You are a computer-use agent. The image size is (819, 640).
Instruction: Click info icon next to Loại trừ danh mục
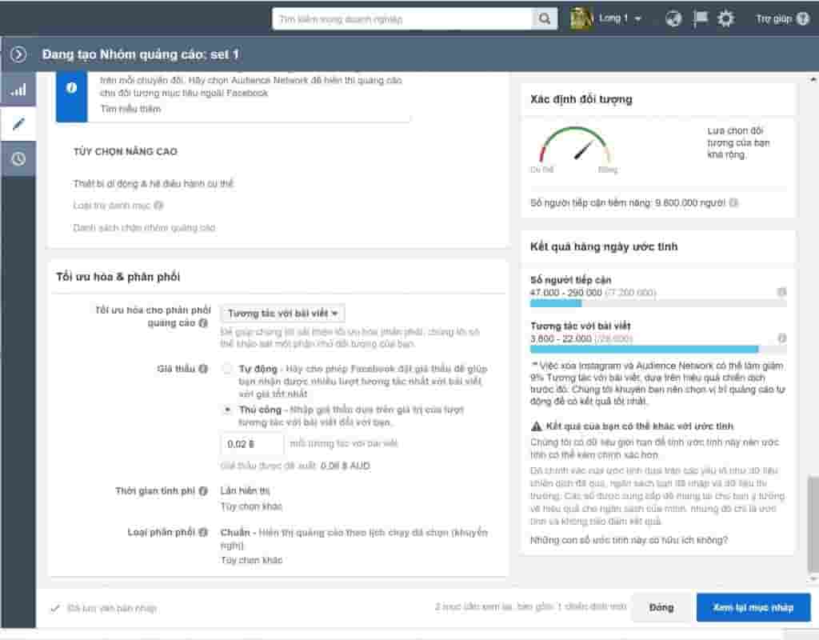pos(158,206)
